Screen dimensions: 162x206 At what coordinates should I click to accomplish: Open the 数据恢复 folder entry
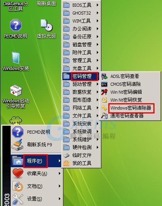81,92
